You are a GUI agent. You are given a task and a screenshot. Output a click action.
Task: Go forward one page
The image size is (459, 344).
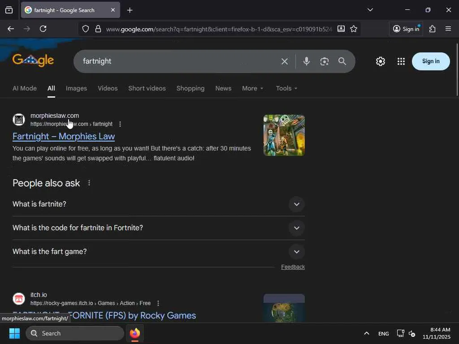[x=26, y=29]
